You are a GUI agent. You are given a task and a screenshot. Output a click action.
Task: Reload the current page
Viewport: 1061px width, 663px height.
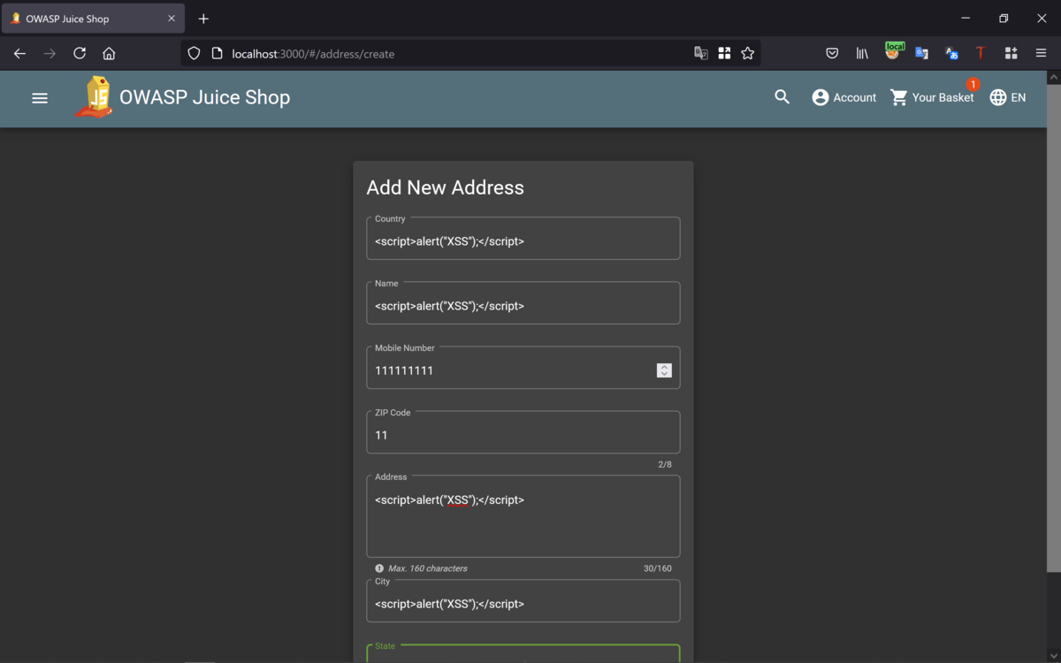(80, 54)
